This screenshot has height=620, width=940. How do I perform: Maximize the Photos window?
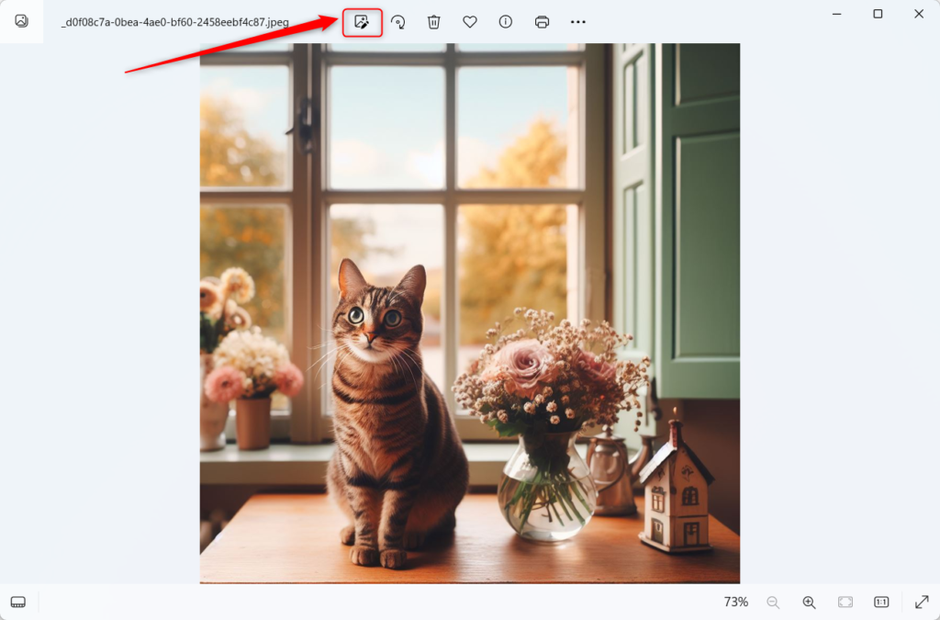click(x=877, y=14)
